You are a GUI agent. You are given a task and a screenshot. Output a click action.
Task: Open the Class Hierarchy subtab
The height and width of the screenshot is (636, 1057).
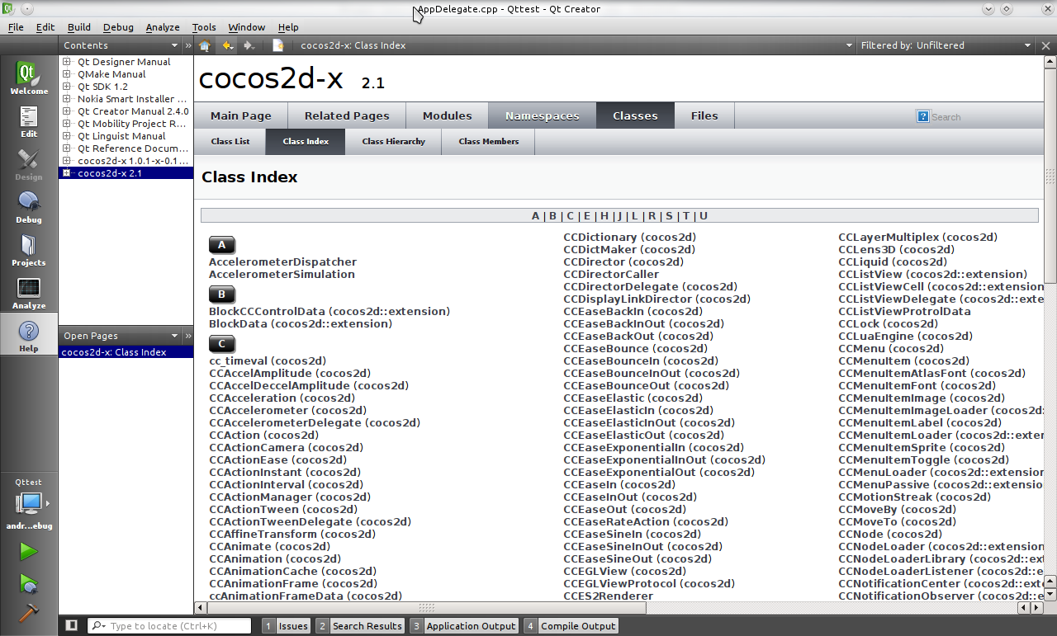(394, 141)
